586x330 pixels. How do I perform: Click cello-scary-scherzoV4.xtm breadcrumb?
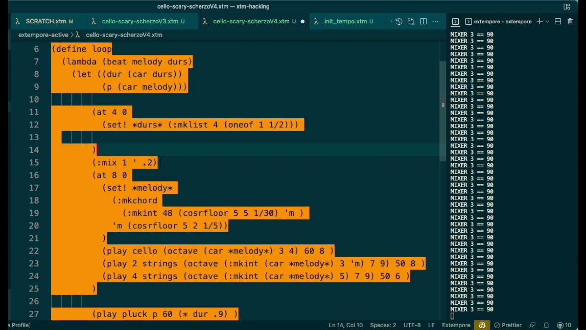[x=124, y=35]
